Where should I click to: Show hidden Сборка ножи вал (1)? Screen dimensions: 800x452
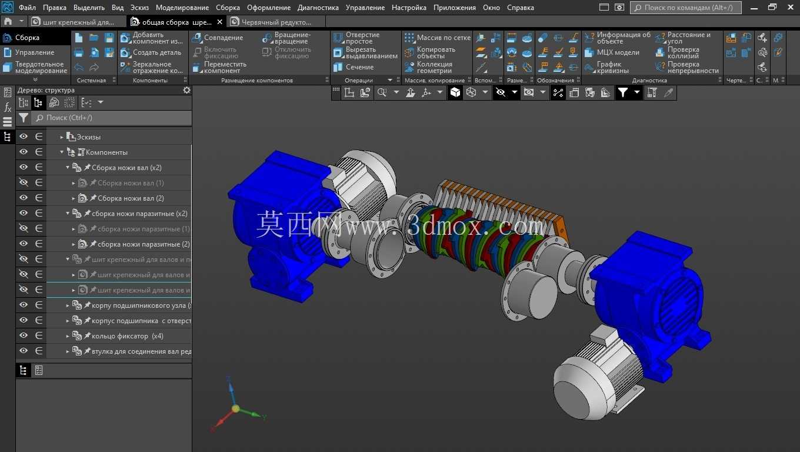coord(24,182)
